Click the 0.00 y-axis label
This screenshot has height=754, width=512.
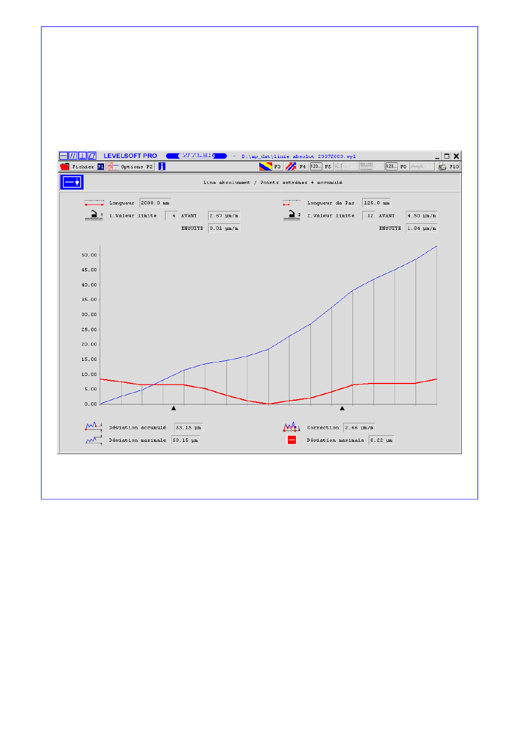91,403
